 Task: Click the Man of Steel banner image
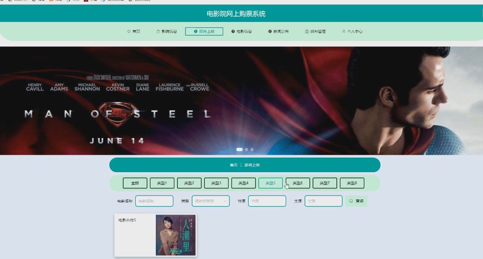241,101
